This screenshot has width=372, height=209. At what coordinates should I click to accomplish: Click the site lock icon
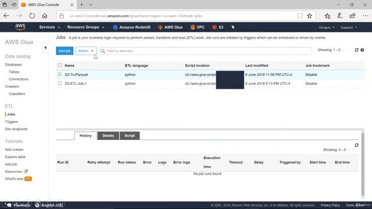(x=62, y=16)
